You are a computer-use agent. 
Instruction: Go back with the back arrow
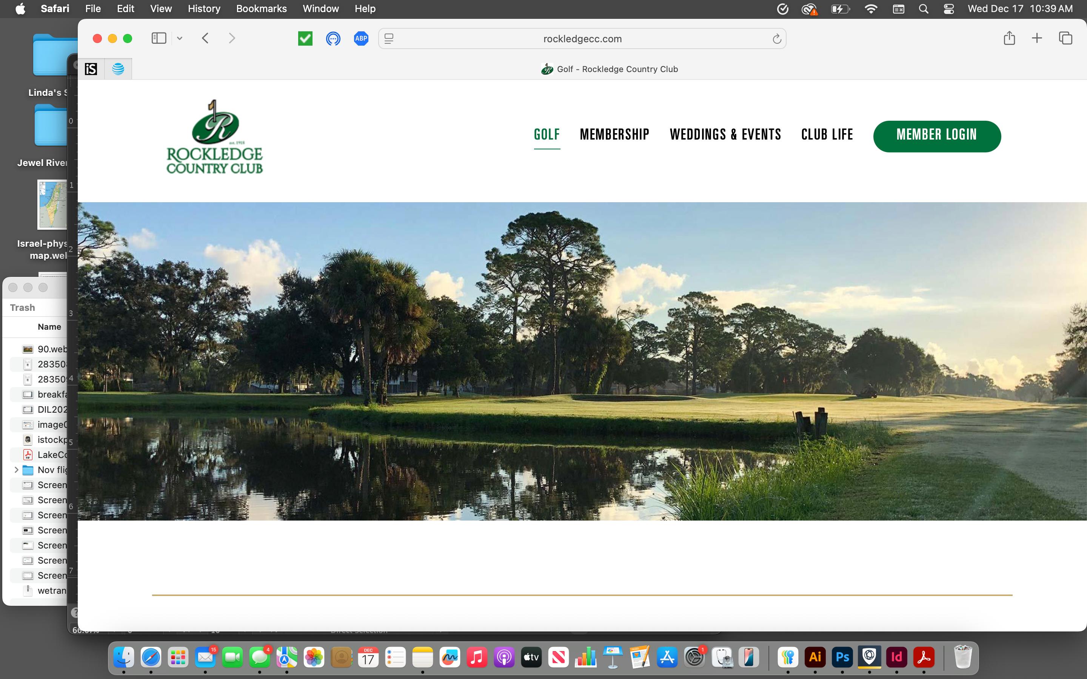[205, 38]
